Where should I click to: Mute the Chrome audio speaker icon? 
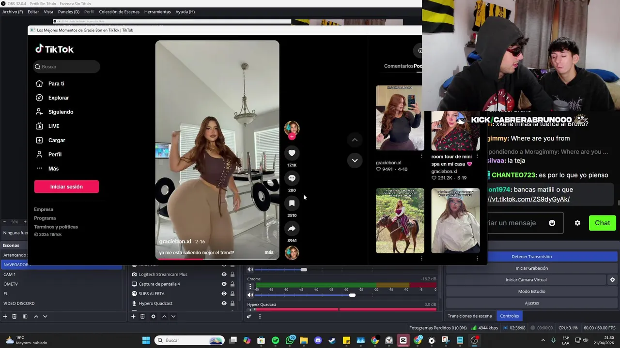point(250,295)
